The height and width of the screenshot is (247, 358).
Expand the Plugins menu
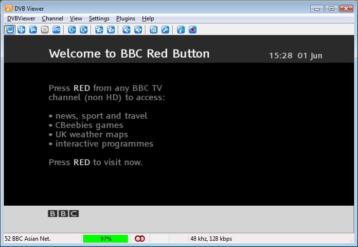[125, 18]
